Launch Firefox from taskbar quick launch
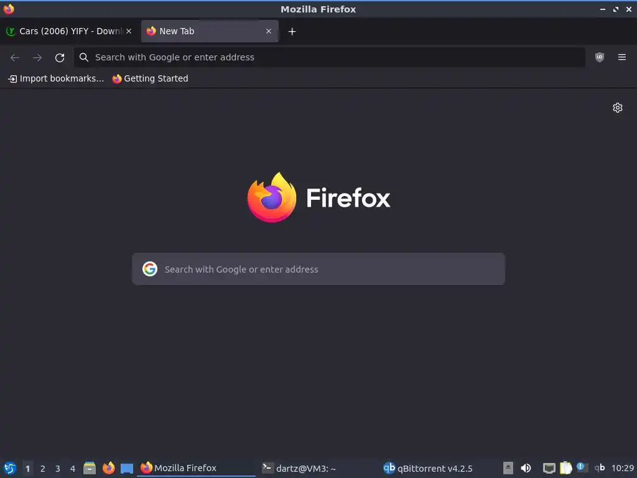637x478 pixels. pyautogui.click(x=108, y=468)
